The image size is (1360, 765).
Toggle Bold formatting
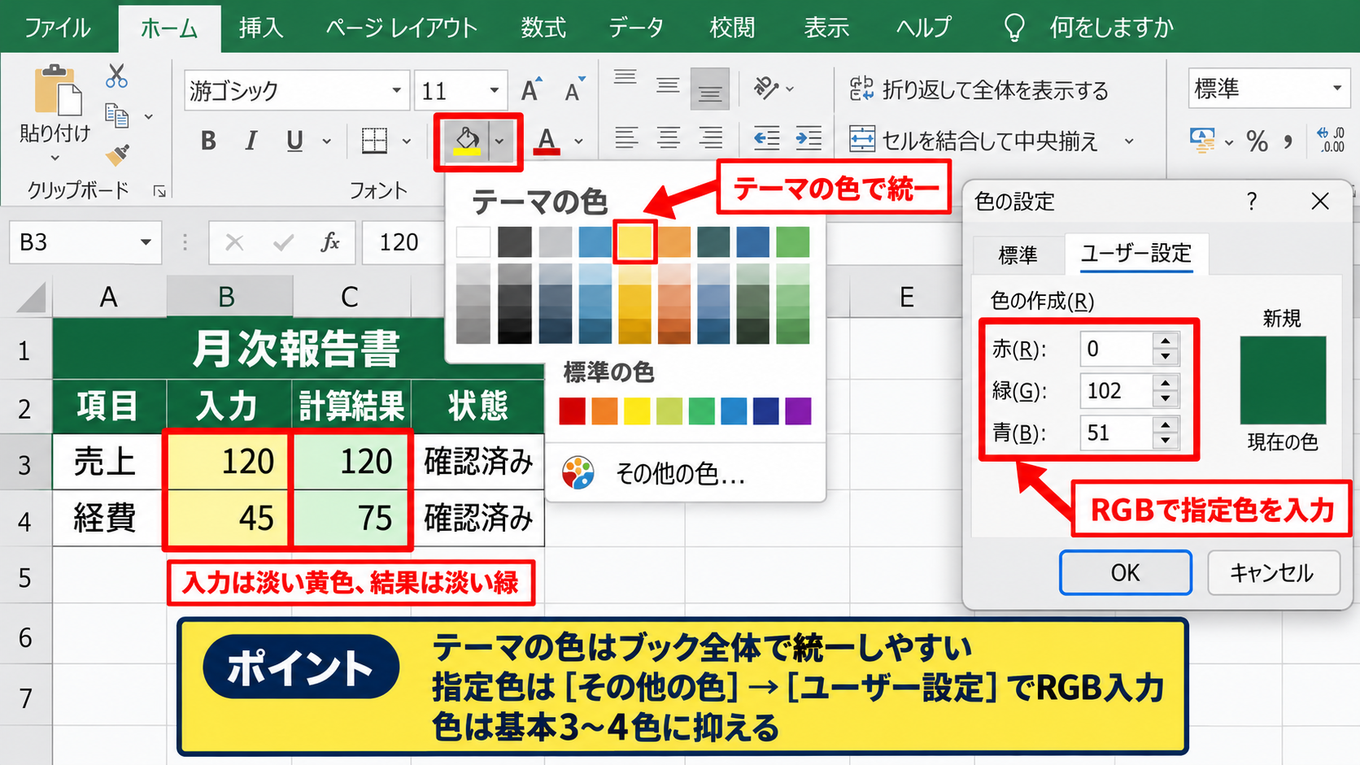coord(208,141)
